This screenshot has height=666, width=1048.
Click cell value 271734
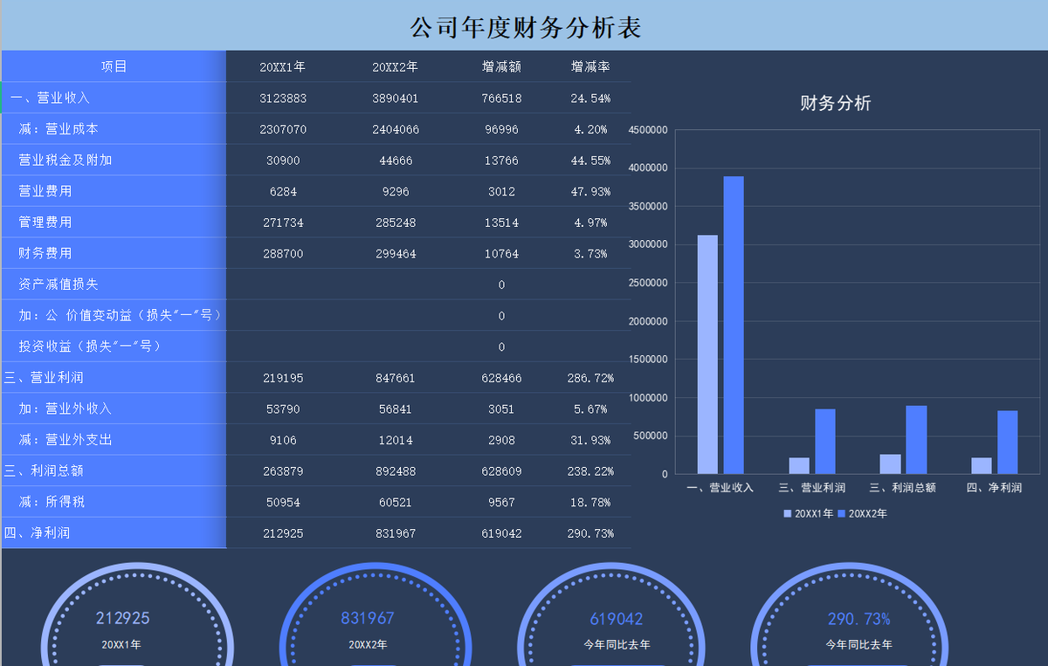click(x=283, y=223)
